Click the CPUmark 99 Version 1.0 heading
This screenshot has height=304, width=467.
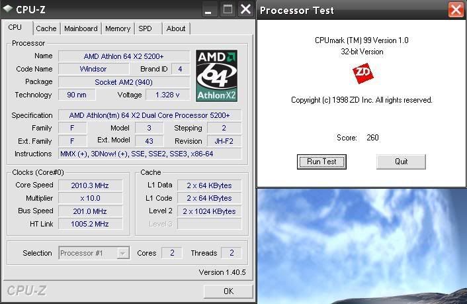coord(362,40)
